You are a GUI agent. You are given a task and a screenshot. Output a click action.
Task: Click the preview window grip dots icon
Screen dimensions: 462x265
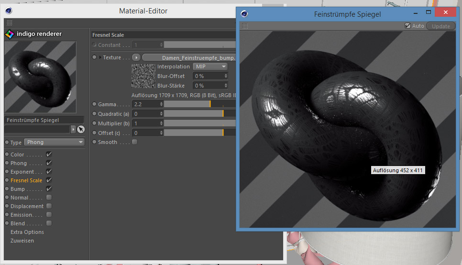click(245, 26)
